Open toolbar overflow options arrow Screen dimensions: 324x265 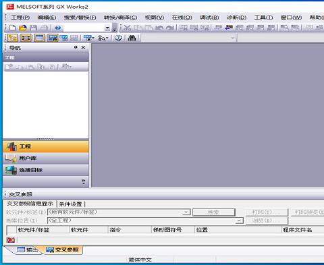[115, 28]
